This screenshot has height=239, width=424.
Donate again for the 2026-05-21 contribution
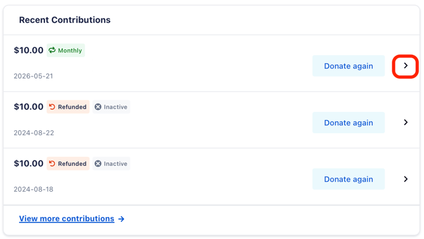(x=349, y=66)
